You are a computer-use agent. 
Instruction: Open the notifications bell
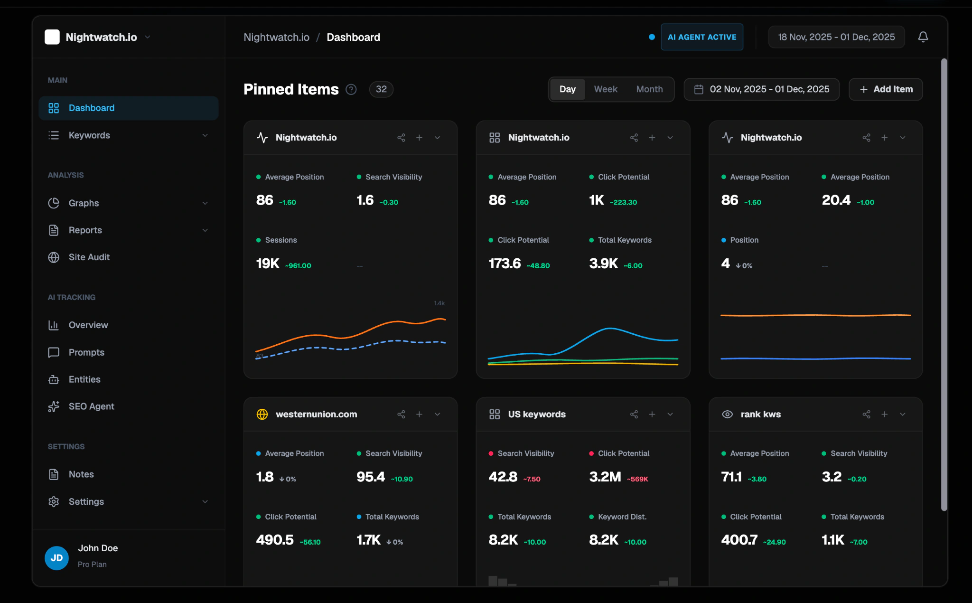click(923, 37)
